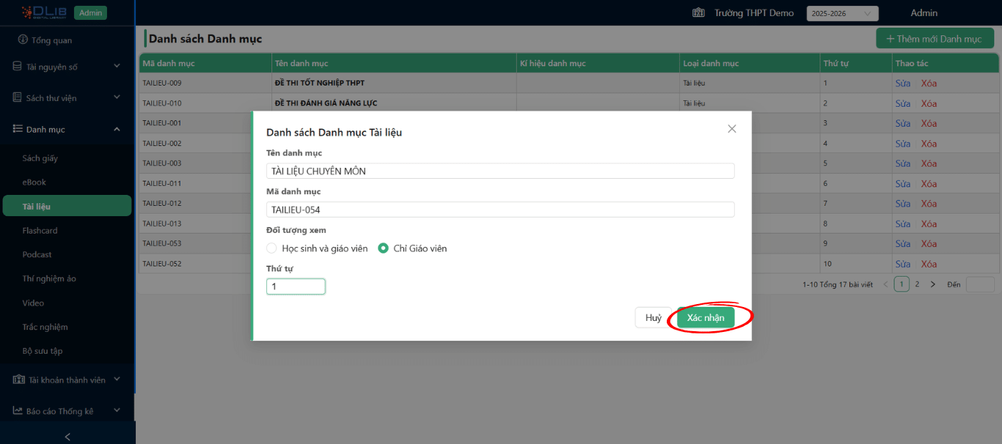Viewport: 1002px width, 444px height.
Task: Click the Báo cáo Thống kê chart icon
Action: [18, 411]
